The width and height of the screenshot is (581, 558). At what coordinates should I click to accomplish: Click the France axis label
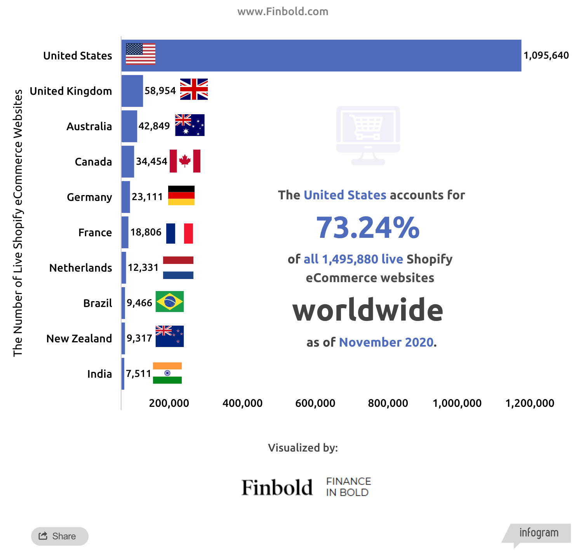[95, 232]
